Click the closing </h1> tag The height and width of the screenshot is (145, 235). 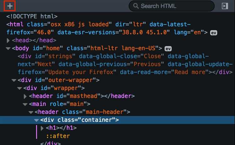68,128
